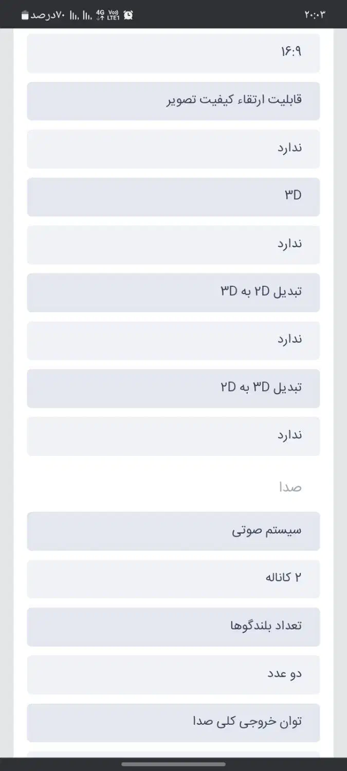Tap the تعداد بلندگوها label row
The width and height of the screenshot is (347, 771).
[173, 627]
